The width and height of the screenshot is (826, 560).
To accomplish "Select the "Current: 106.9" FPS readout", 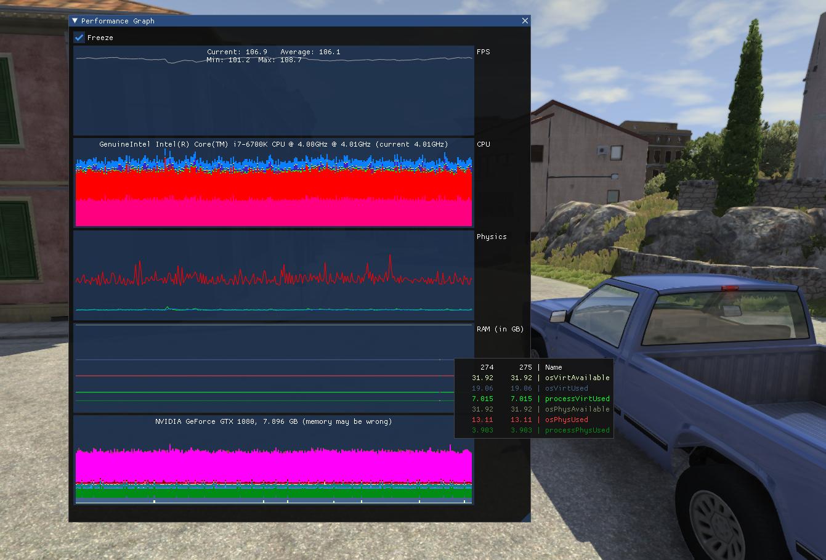I will (237, 52).
